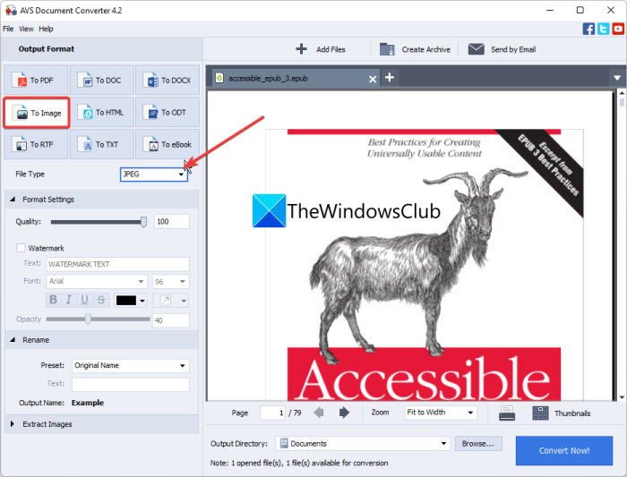
Task: Collapse the Format Settings section
Action: point(13,199)
